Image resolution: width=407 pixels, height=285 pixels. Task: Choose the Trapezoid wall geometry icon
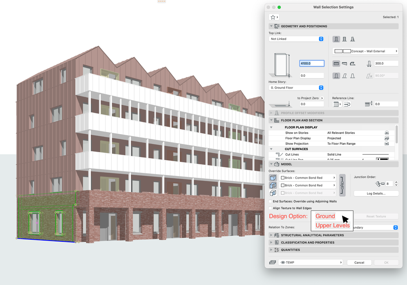click(344, 64)
